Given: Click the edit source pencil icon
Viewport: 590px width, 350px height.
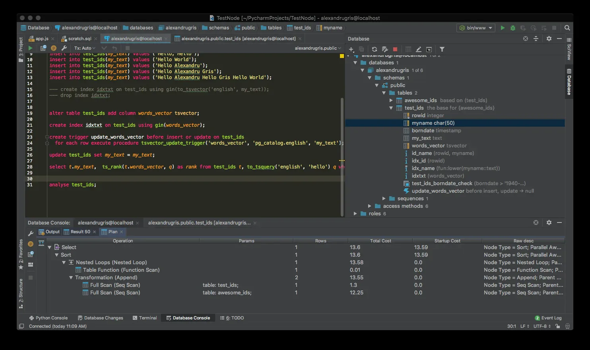Looking at the screenshot, I should point(419,49).
